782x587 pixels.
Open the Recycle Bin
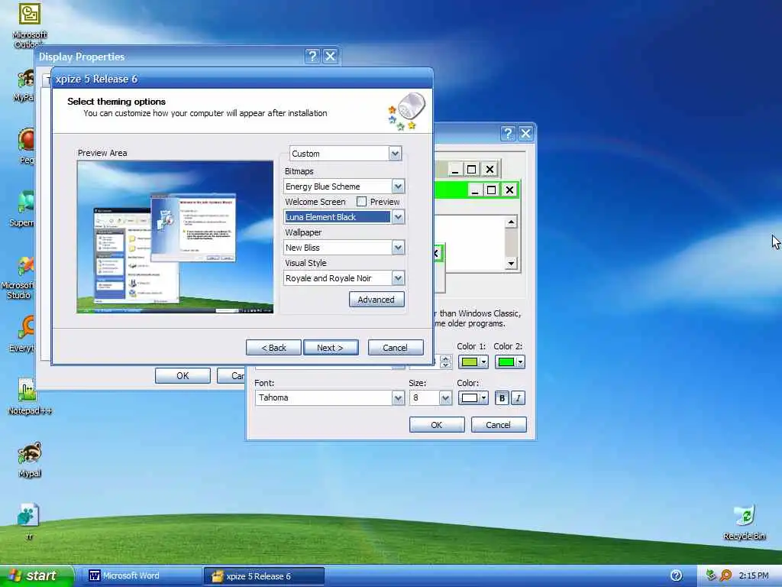744,523
